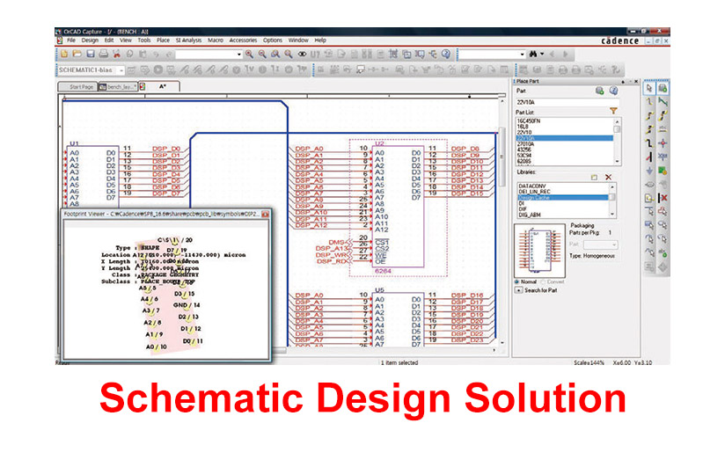Select 22V10 in the Part List

tap(564, 132)
